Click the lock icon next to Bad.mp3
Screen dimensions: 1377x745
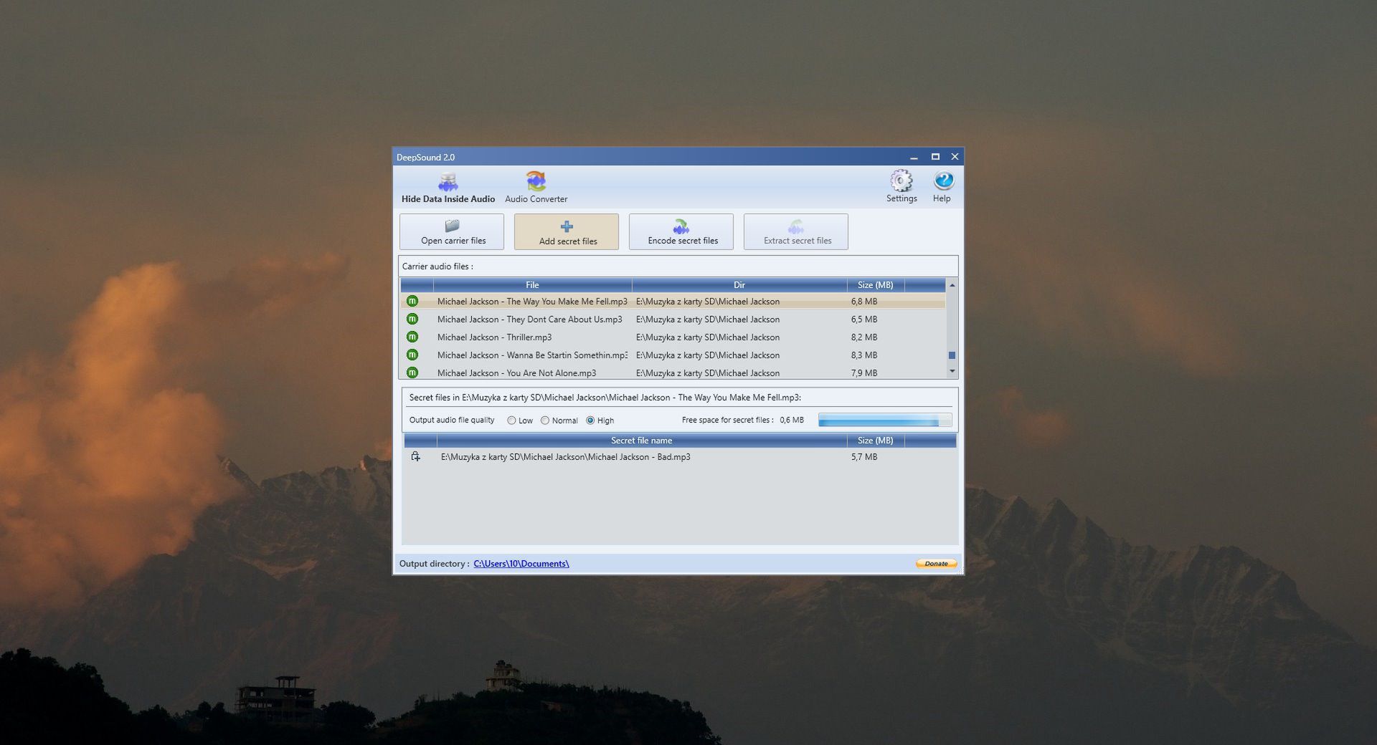click(x=415, y=456)
